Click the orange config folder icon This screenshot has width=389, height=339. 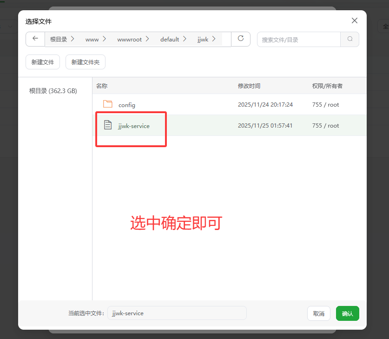109,104
